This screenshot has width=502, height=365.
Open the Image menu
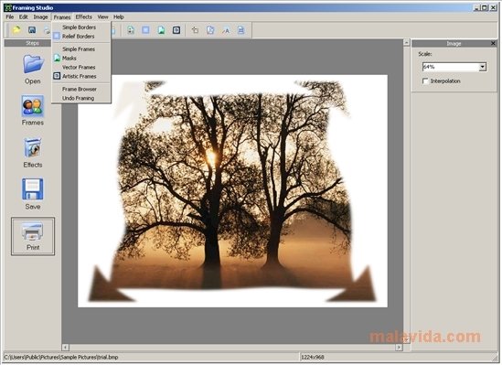(40, 16)
